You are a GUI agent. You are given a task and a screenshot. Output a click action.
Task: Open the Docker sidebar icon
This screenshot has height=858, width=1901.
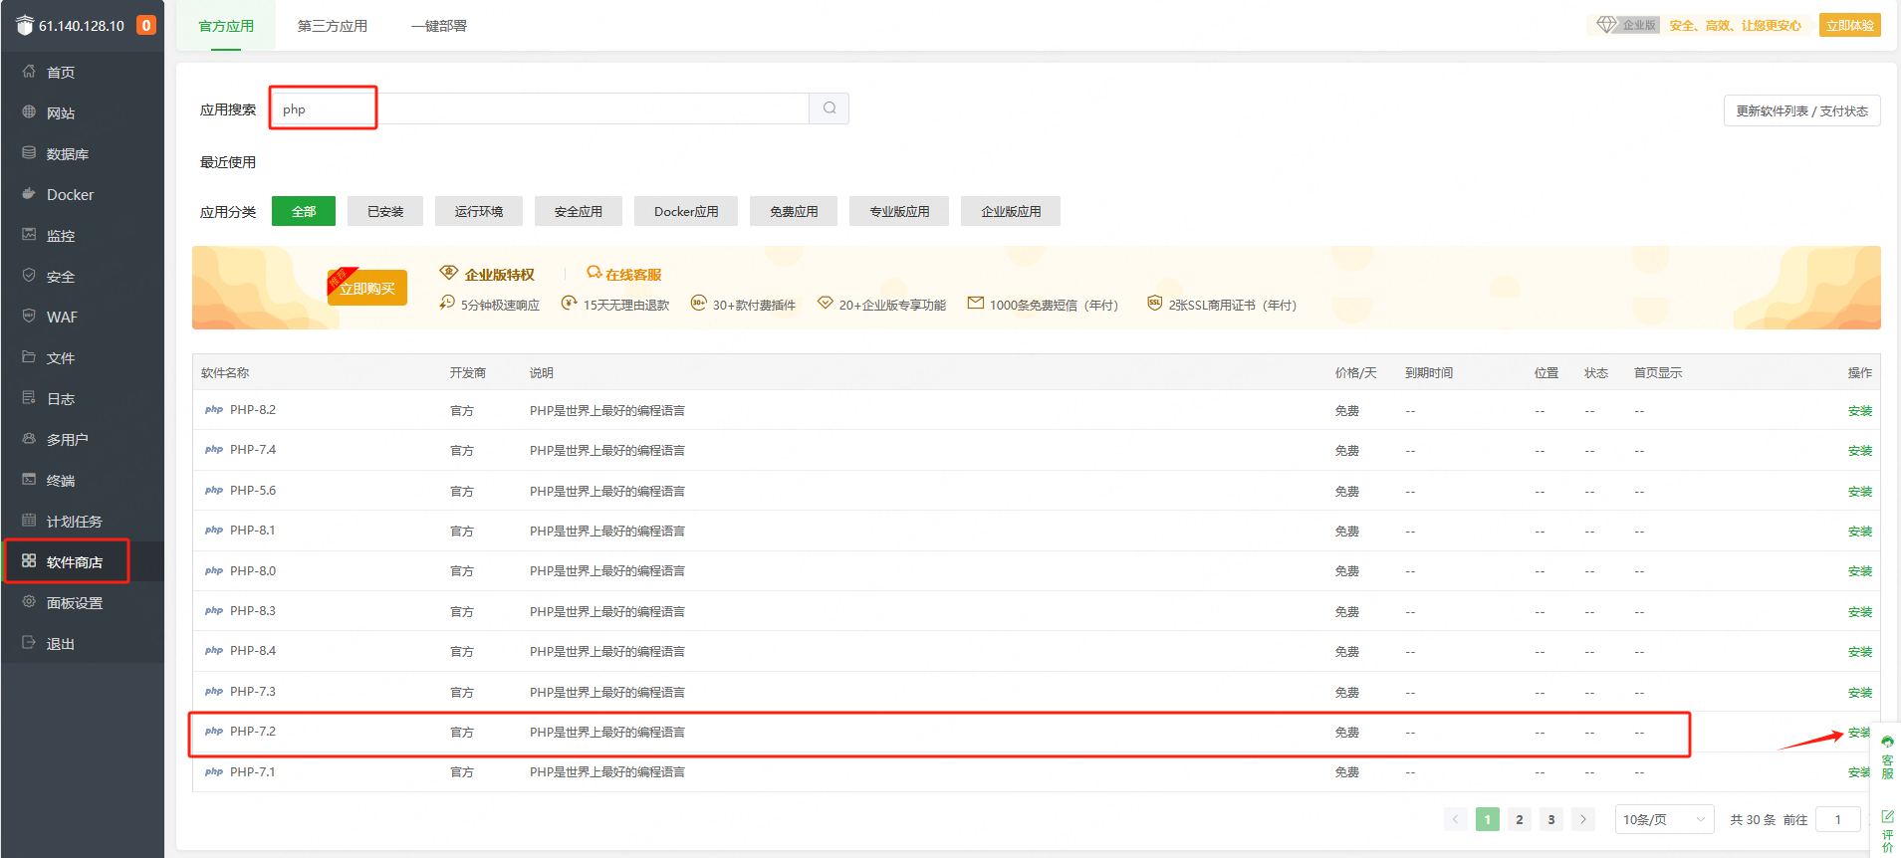point(29,194)
